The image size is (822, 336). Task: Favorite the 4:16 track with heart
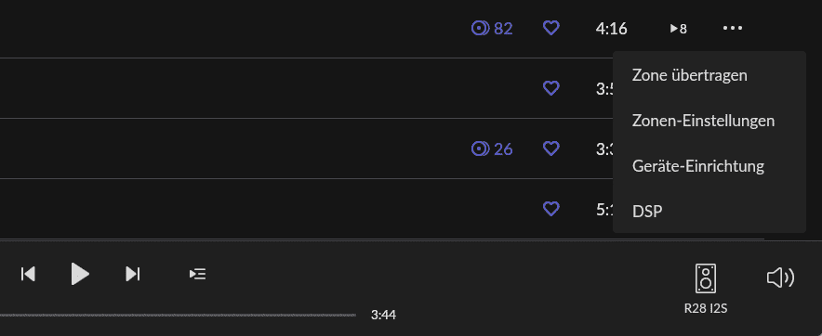pos(551,28)
